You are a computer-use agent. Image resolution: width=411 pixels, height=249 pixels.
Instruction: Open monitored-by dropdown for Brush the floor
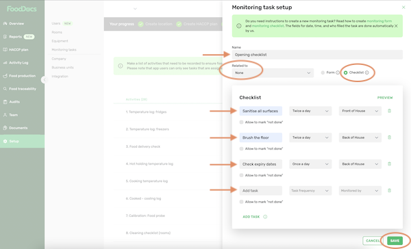(360, 137)
